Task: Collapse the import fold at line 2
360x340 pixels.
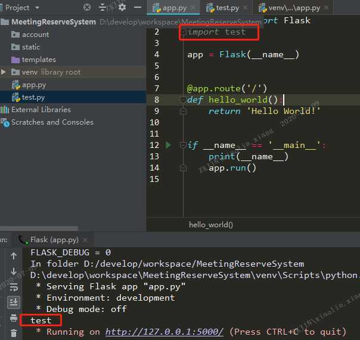Action: coord(183,32)
